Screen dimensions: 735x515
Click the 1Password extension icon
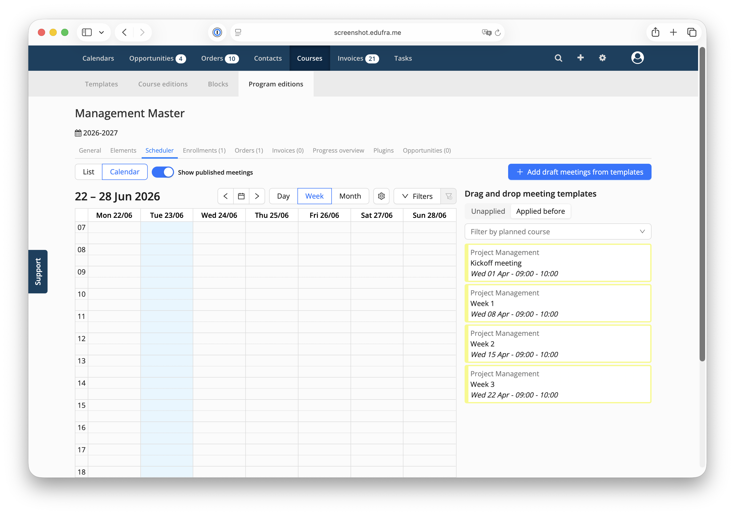coord(217,32)
